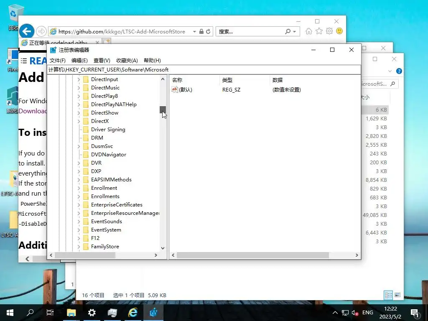The height and width of the screenshot is (321, 428).
Task: Click the values pane horizontal scrollbar thumb
Action: [253, 255]
